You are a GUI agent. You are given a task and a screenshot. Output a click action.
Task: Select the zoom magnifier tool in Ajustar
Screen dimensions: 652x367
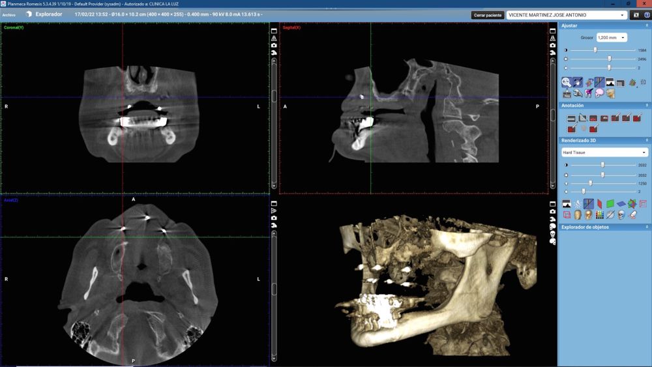[x=567, y=82]
